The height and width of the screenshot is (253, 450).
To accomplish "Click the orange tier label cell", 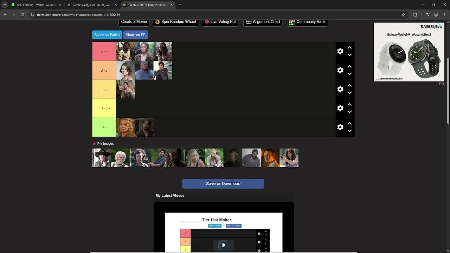I will (104, 70).
